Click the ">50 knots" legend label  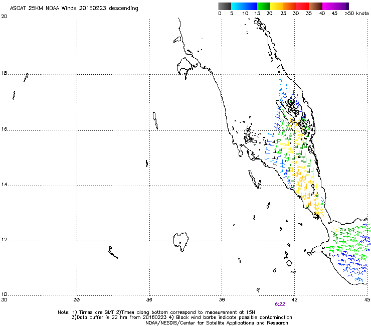[356, 14]
